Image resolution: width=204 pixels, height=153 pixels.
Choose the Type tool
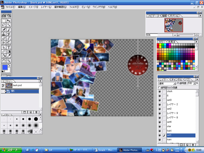pos(9,47)
